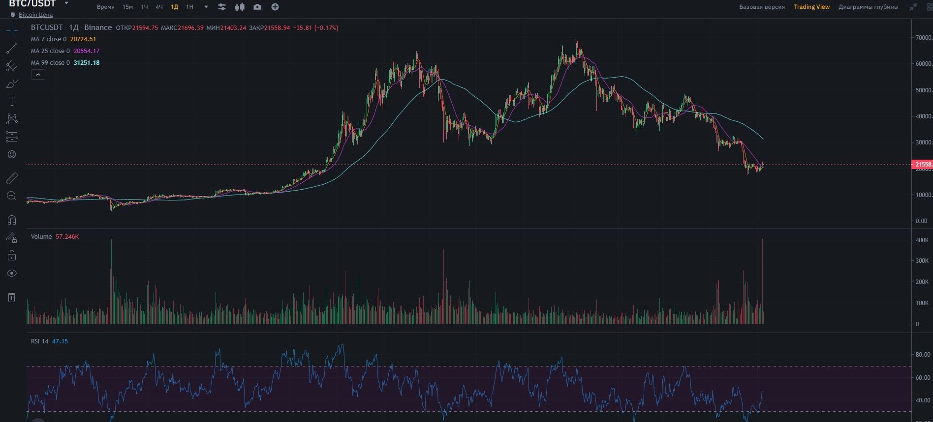Image resolution: width=933 pixels, height=422 pixels.
Task: Open the candlestick chart style icon
Action: 240,7
